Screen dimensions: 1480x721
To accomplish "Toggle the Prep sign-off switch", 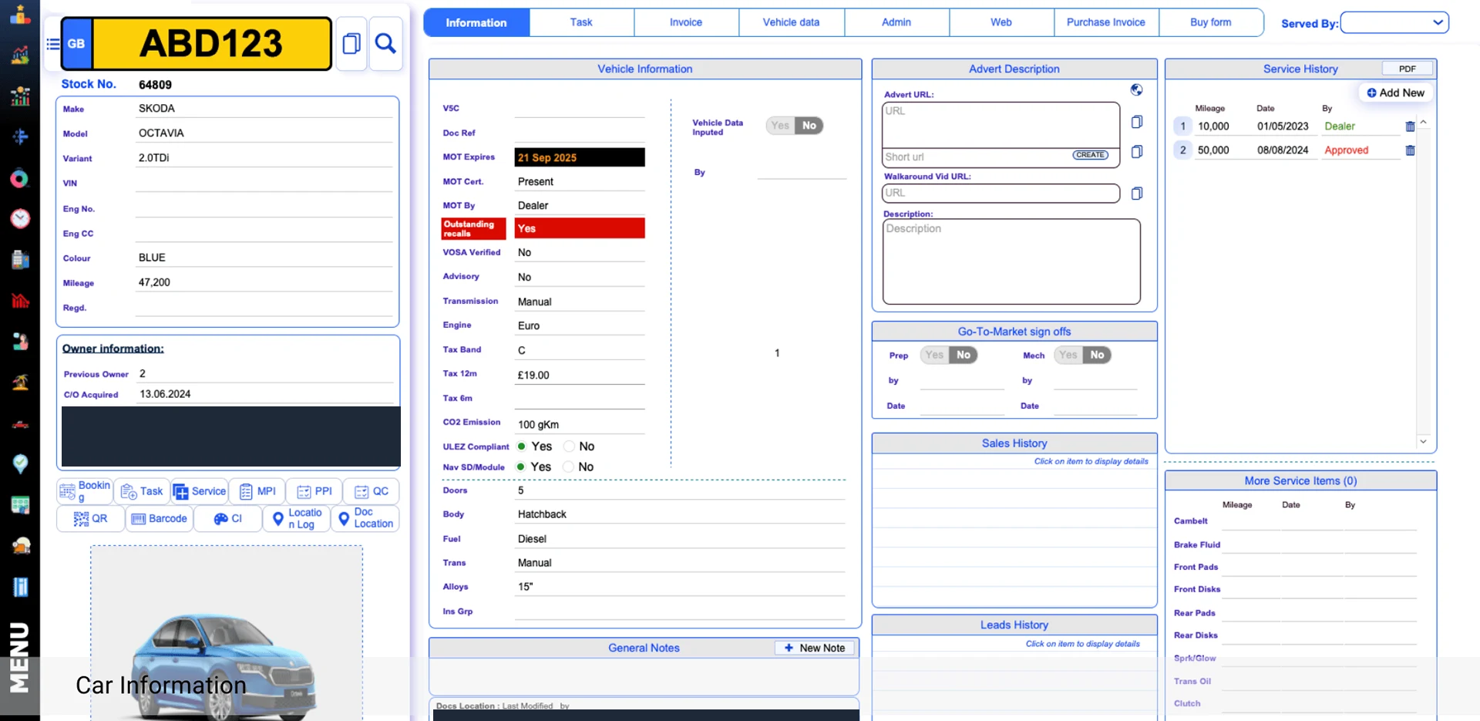I will 949,355.
